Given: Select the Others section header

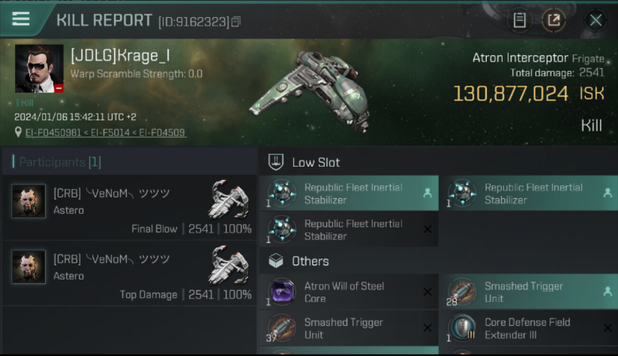Looking at the screenshot, I should (310, 261).
